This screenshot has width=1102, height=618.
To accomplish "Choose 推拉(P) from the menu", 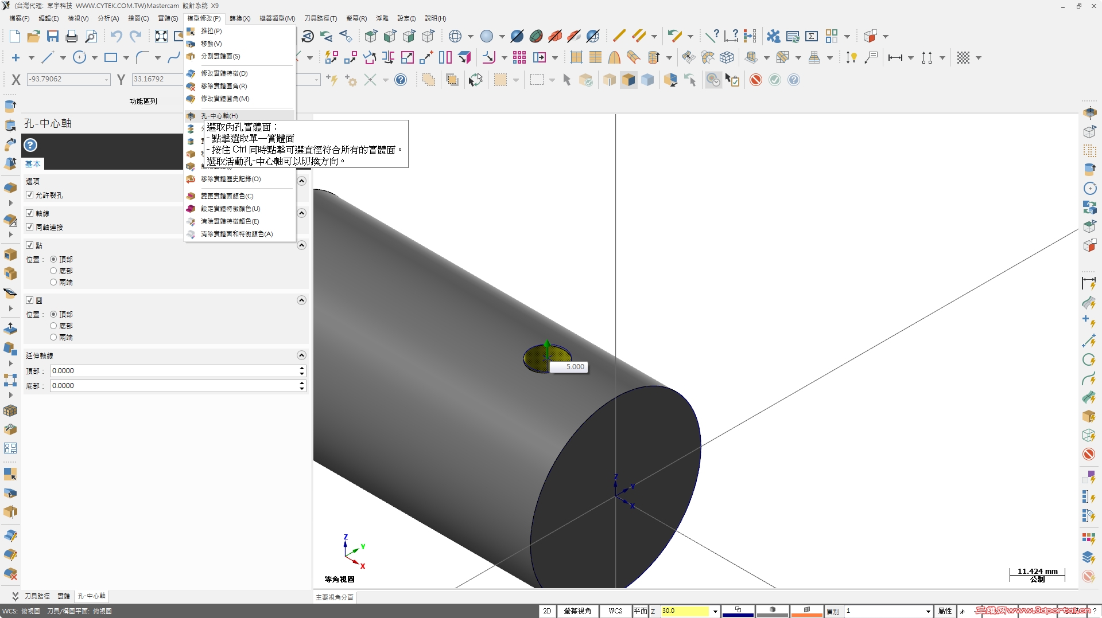I will (x=211, y=31).
